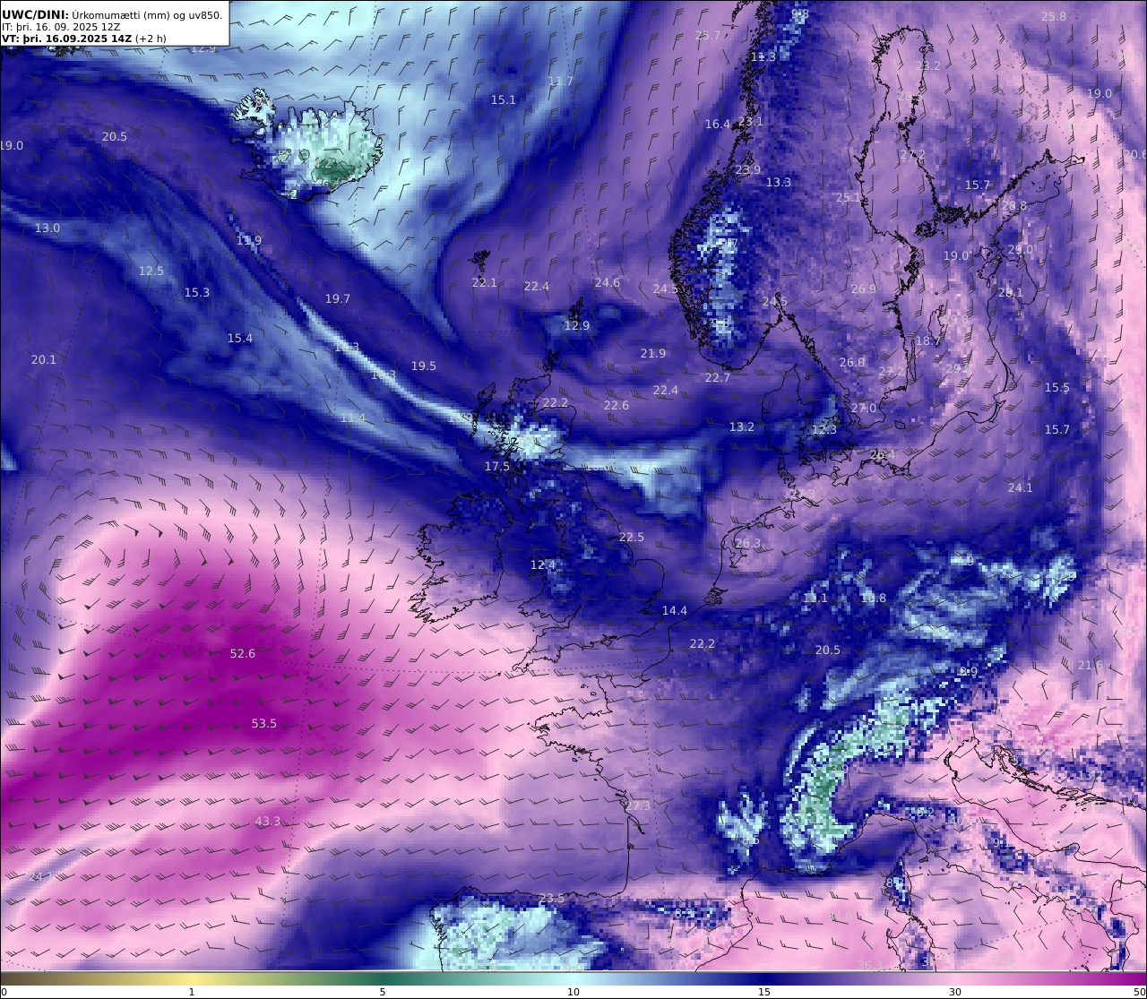Click the 25.1 value label
Screen dimensions: 1147x999
(849, 198)
